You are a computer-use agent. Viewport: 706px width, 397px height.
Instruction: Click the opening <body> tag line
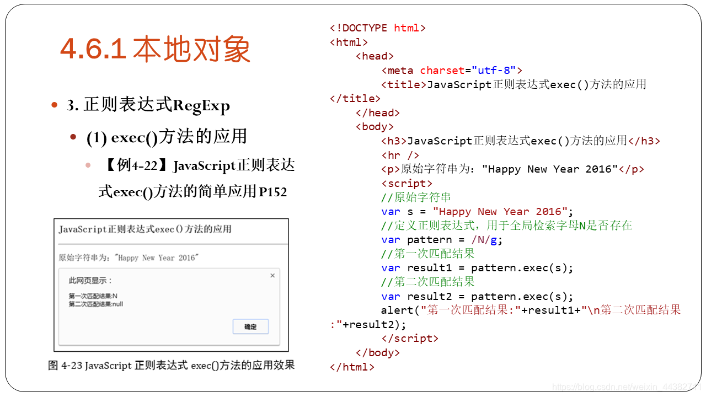[x=375, y=126]
